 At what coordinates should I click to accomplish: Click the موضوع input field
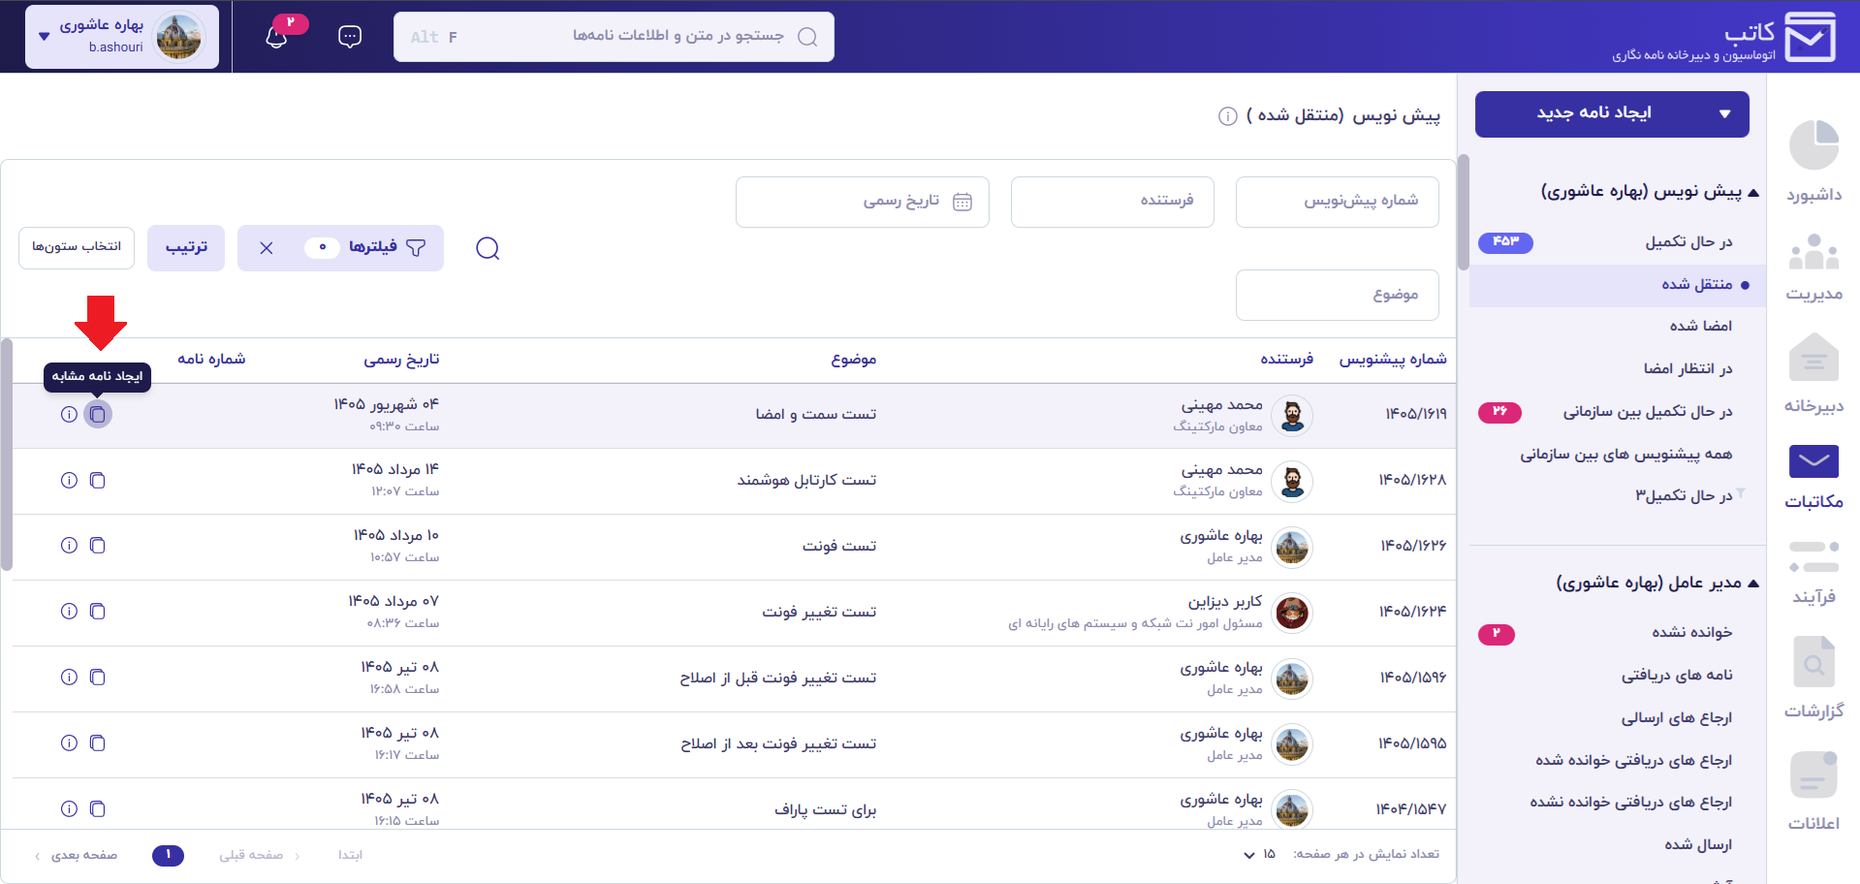1338,295
